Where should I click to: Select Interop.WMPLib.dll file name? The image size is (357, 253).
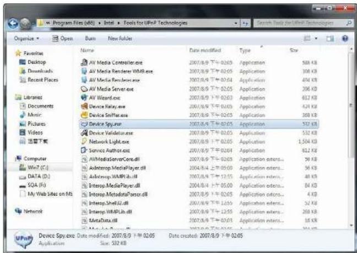click(110, 212)
